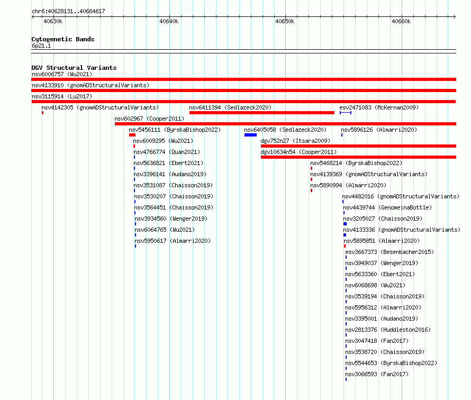The image size is (471, 400).
Task: Open nsv2813376 (Huddleston2016) label
Action: (388, 330)
